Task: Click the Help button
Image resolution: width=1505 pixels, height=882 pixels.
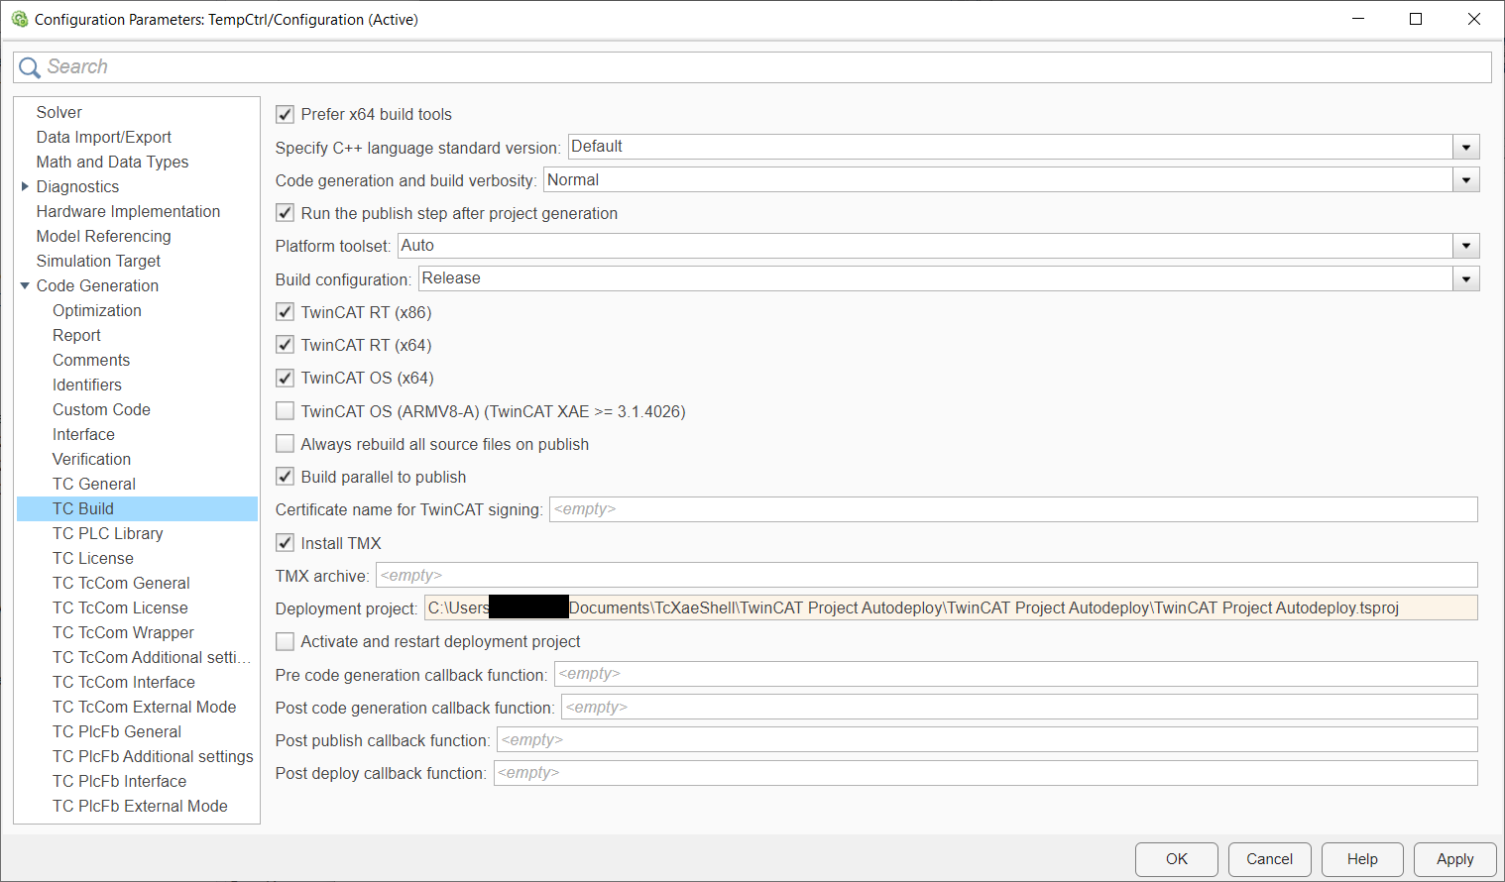Action: (x=1362, y=859)
